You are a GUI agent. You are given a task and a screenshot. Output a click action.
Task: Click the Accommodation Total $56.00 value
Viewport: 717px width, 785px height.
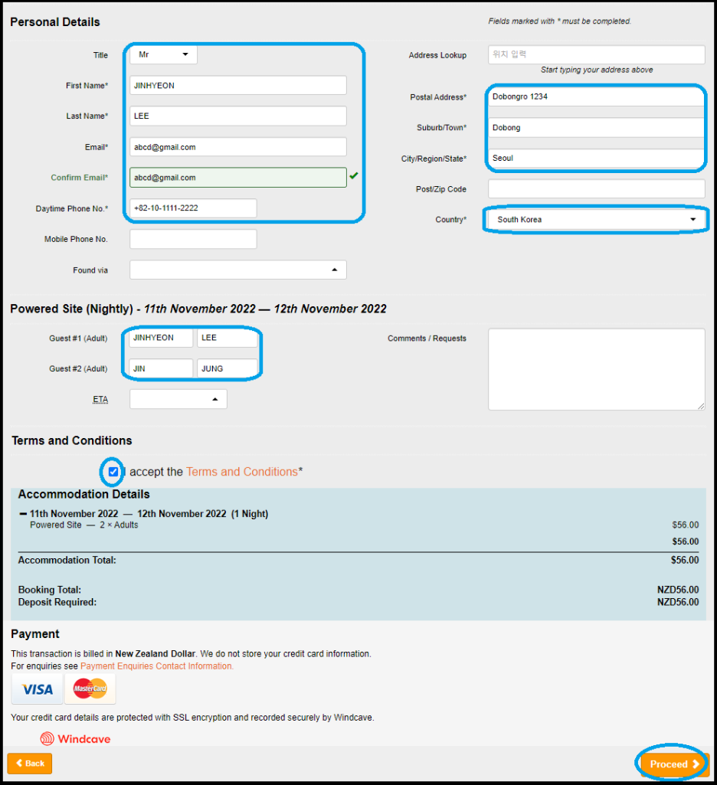pos(685,560)
